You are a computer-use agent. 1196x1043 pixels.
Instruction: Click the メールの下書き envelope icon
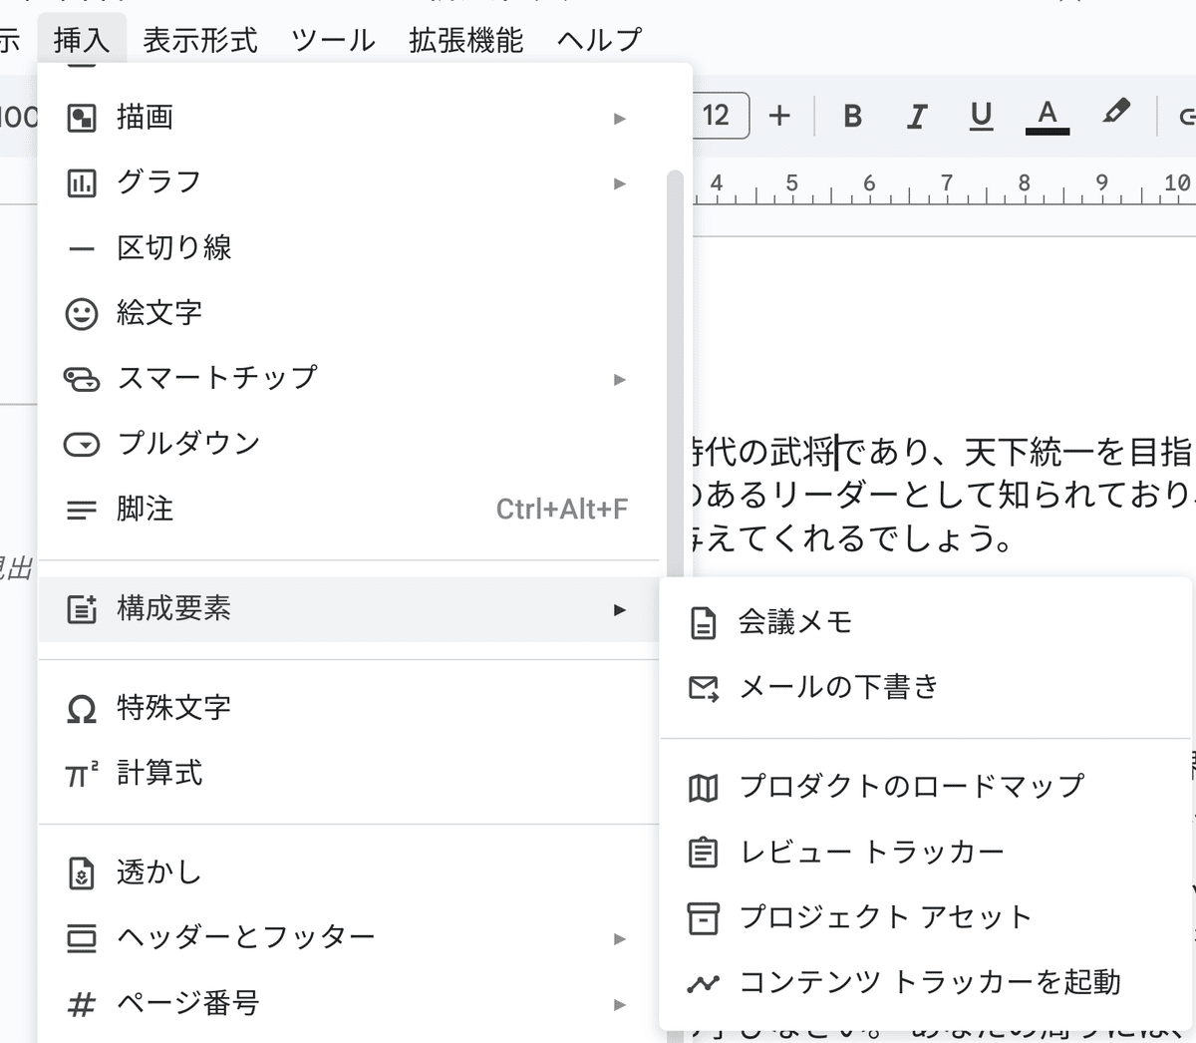(x=704, y=688)
